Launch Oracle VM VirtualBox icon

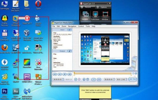27,35
